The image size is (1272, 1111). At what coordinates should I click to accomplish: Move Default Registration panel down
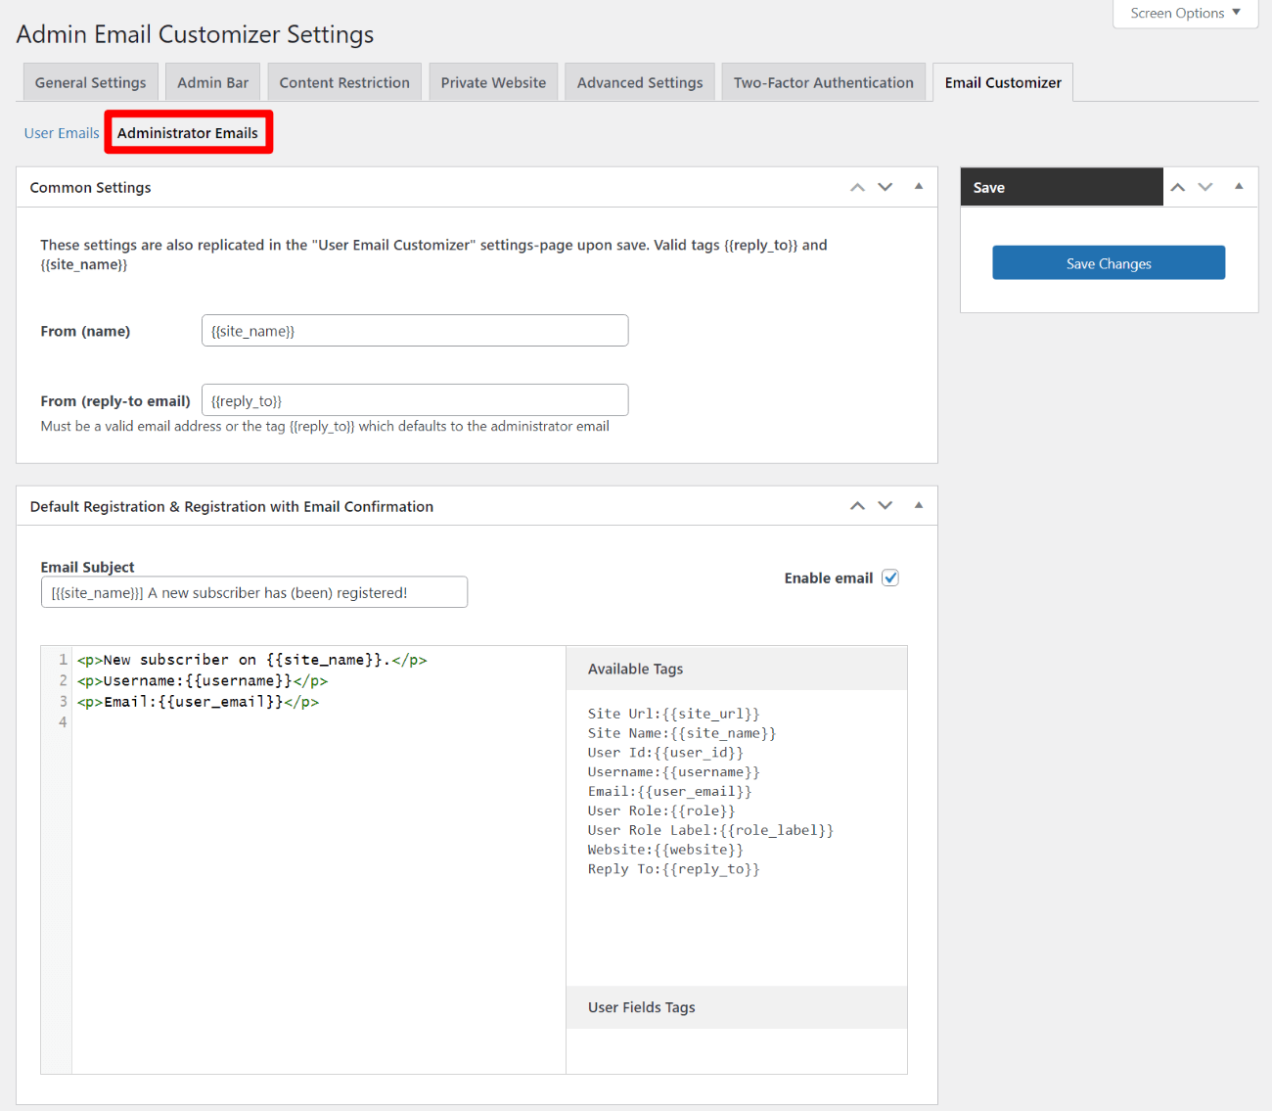tap(886, 506)
